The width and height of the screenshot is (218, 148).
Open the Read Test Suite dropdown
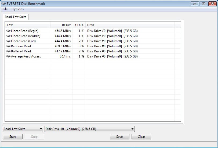[x=23, y=129]
